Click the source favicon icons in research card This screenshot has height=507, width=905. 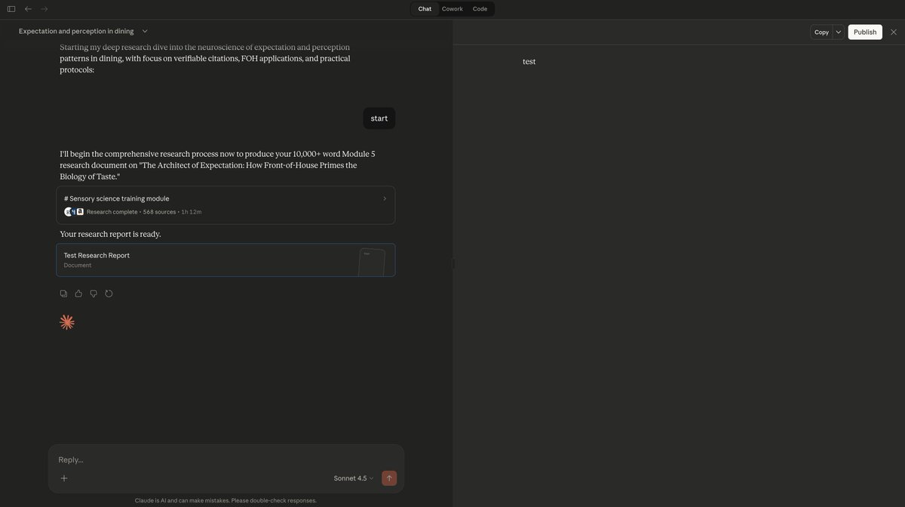74,212
